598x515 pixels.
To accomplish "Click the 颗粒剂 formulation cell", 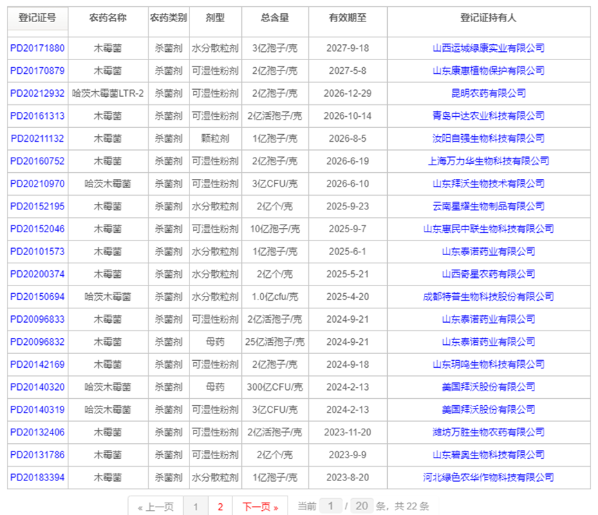I will coord(215,138).
